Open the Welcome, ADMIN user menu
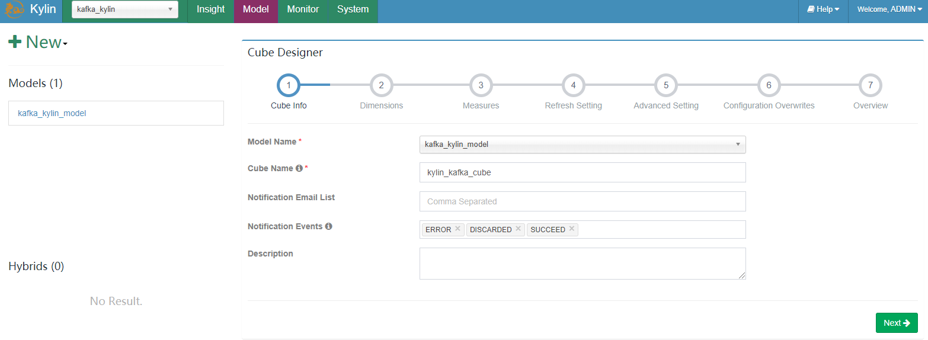The image size is (928, 340). pyautogui.click(x=889, y=9)
